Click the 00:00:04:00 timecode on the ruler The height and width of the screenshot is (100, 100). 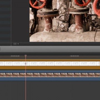pyautogui.click(x=75, y=56)
